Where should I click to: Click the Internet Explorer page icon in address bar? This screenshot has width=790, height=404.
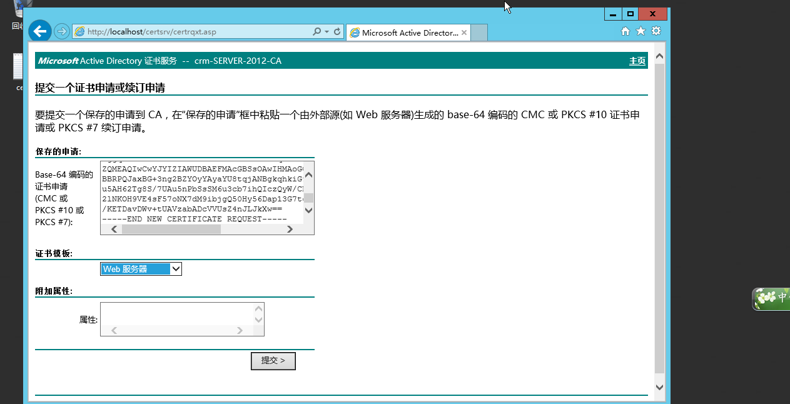coord(79,31)
